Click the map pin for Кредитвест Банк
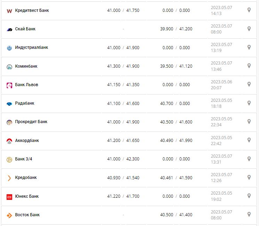The image size is (259, 226). (x=249, y=10)
